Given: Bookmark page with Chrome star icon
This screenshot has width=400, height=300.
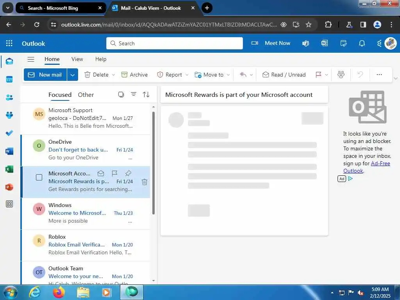Looking at the screenshot, I should point(309,25).
